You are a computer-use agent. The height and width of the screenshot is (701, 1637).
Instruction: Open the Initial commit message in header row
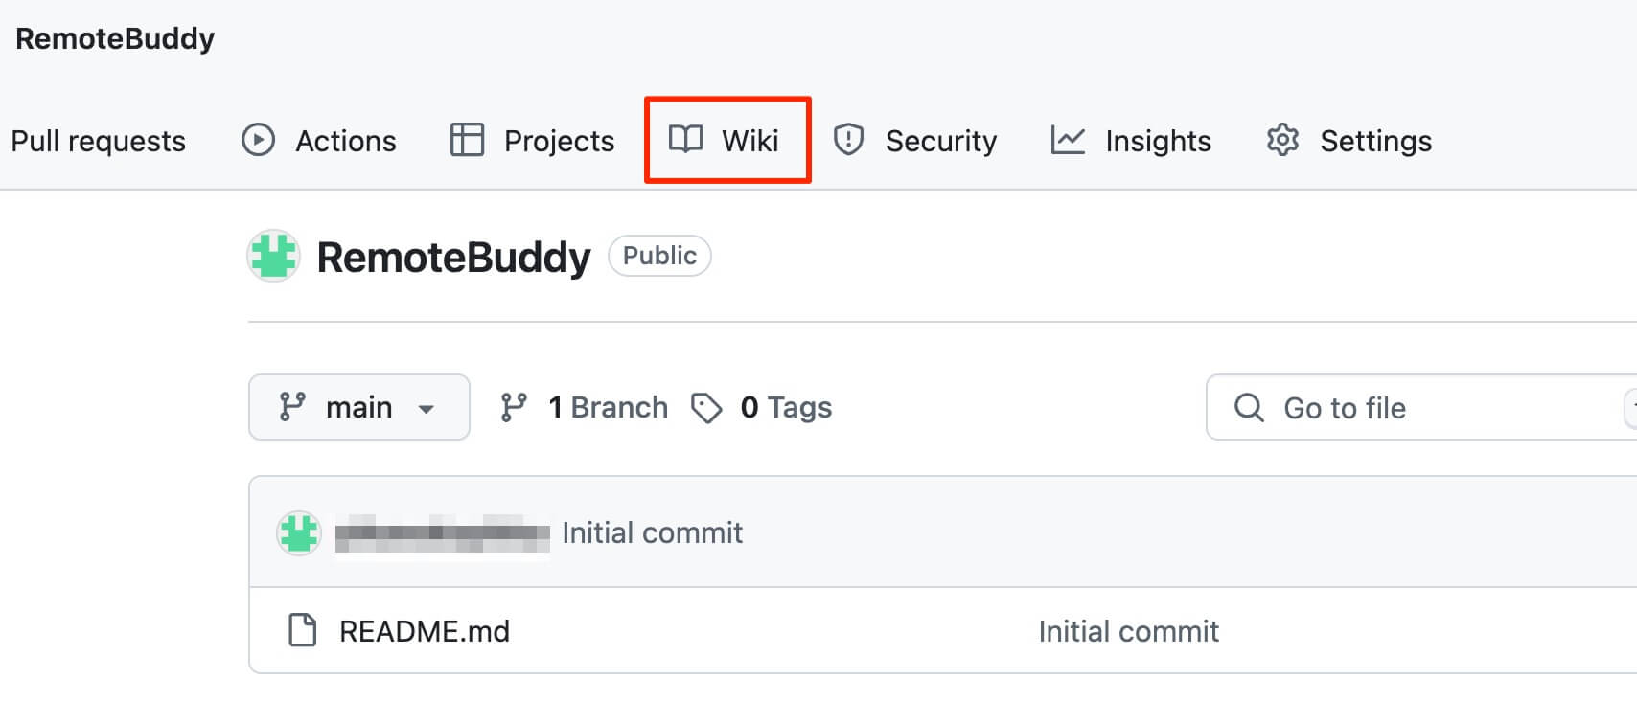coord(652,532)
